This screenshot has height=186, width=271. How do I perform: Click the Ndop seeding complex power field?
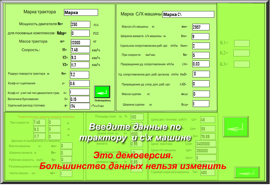point(80,33)
